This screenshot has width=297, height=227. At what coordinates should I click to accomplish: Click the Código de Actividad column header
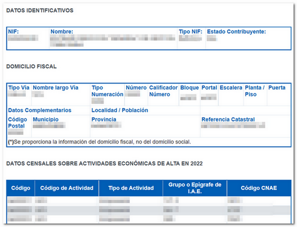pyautogui.click(x=67, y=188)
